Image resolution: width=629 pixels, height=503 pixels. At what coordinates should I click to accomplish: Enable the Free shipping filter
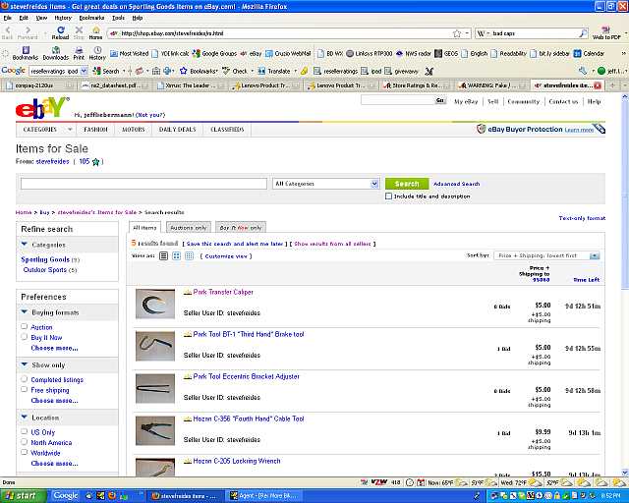point(25,390)
